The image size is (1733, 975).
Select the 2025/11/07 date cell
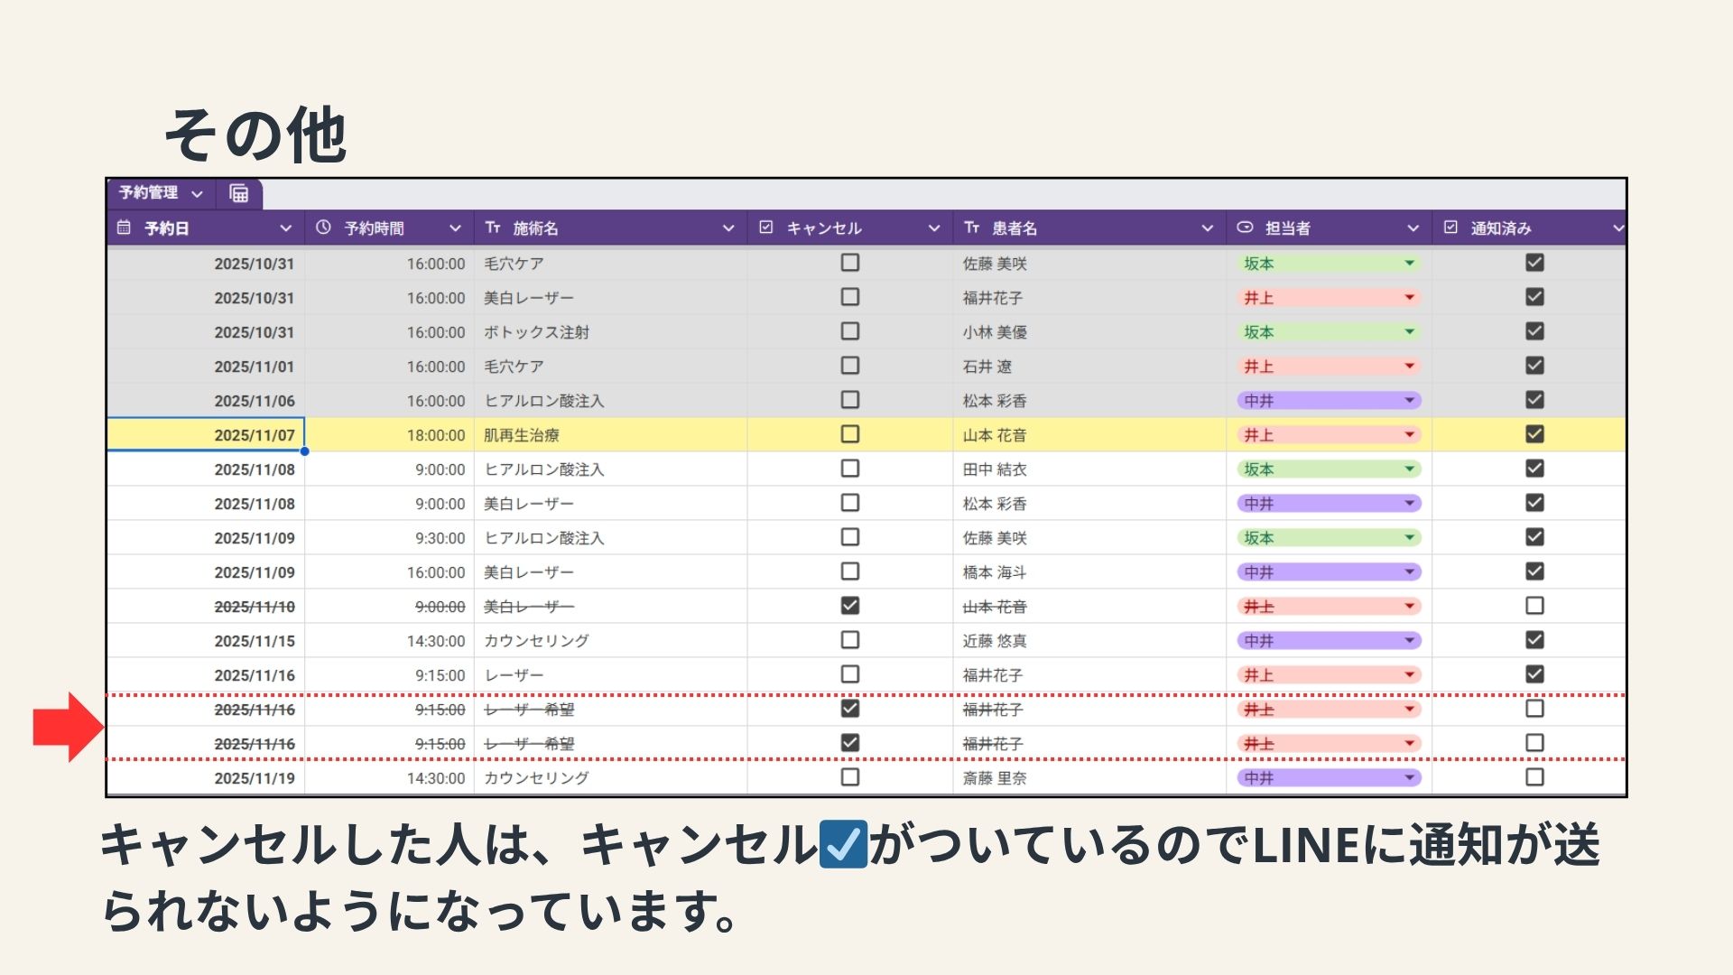click(207, 435)
